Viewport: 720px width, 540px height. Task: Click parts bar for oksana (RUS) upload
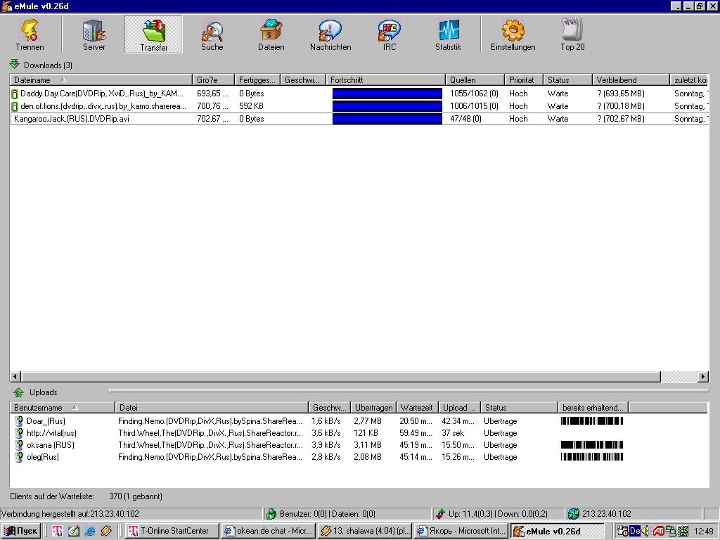point(592,444)
